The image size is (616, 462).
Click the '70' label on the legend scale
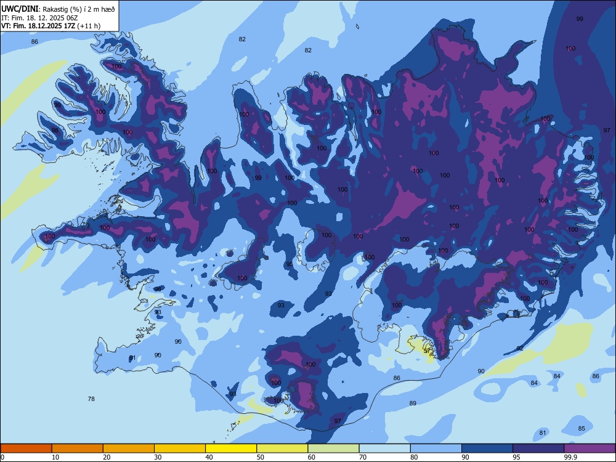363,457
